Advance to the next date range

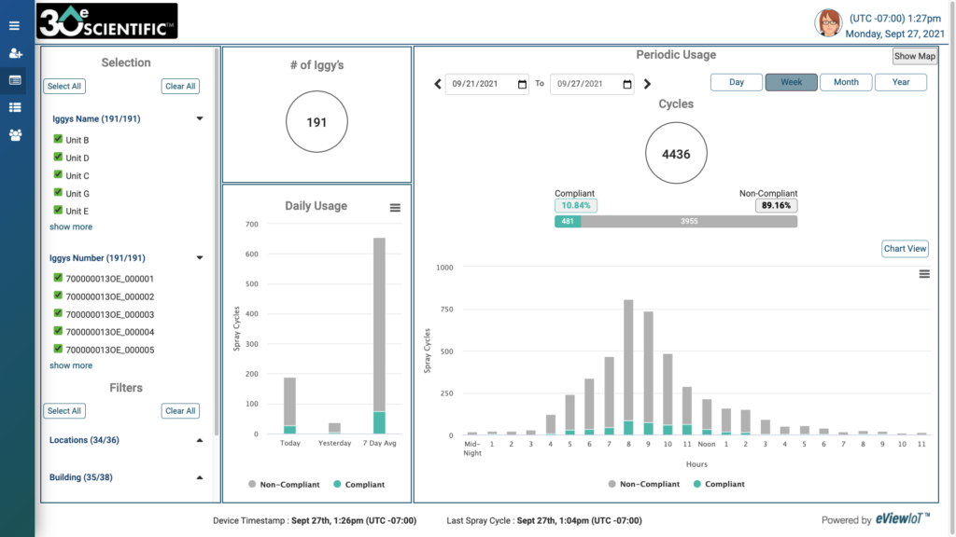tap(647, 84)
